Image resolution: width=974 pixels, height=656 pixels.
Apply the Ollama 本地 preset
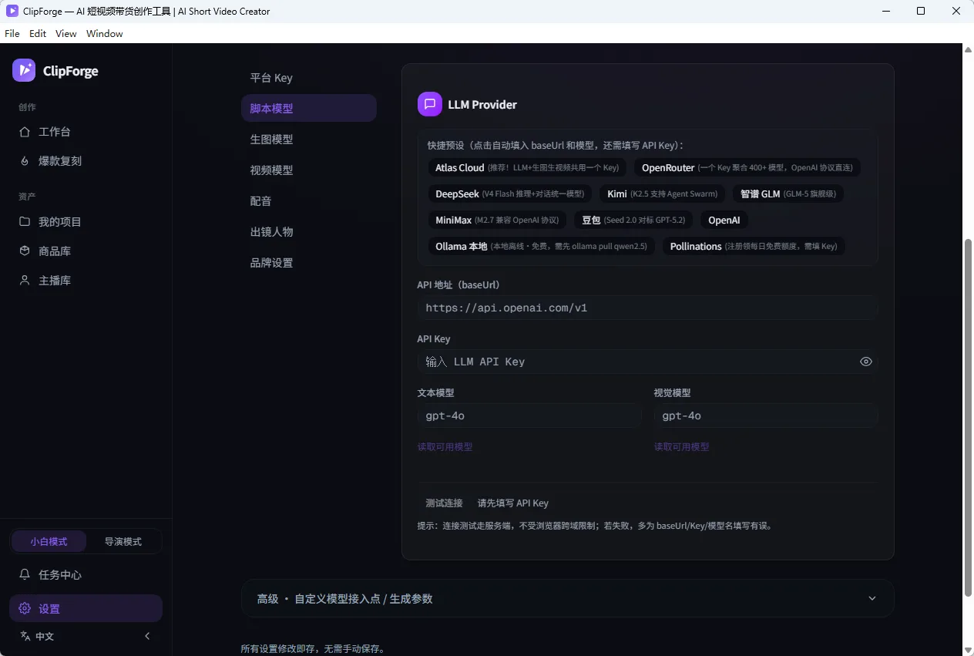[541, 246]
